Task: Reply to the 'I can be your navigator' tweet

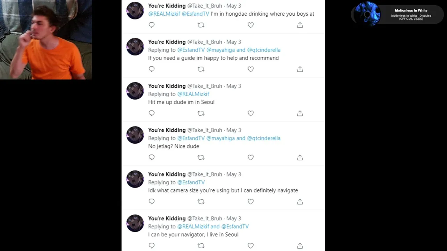Action: click(152, 245)
